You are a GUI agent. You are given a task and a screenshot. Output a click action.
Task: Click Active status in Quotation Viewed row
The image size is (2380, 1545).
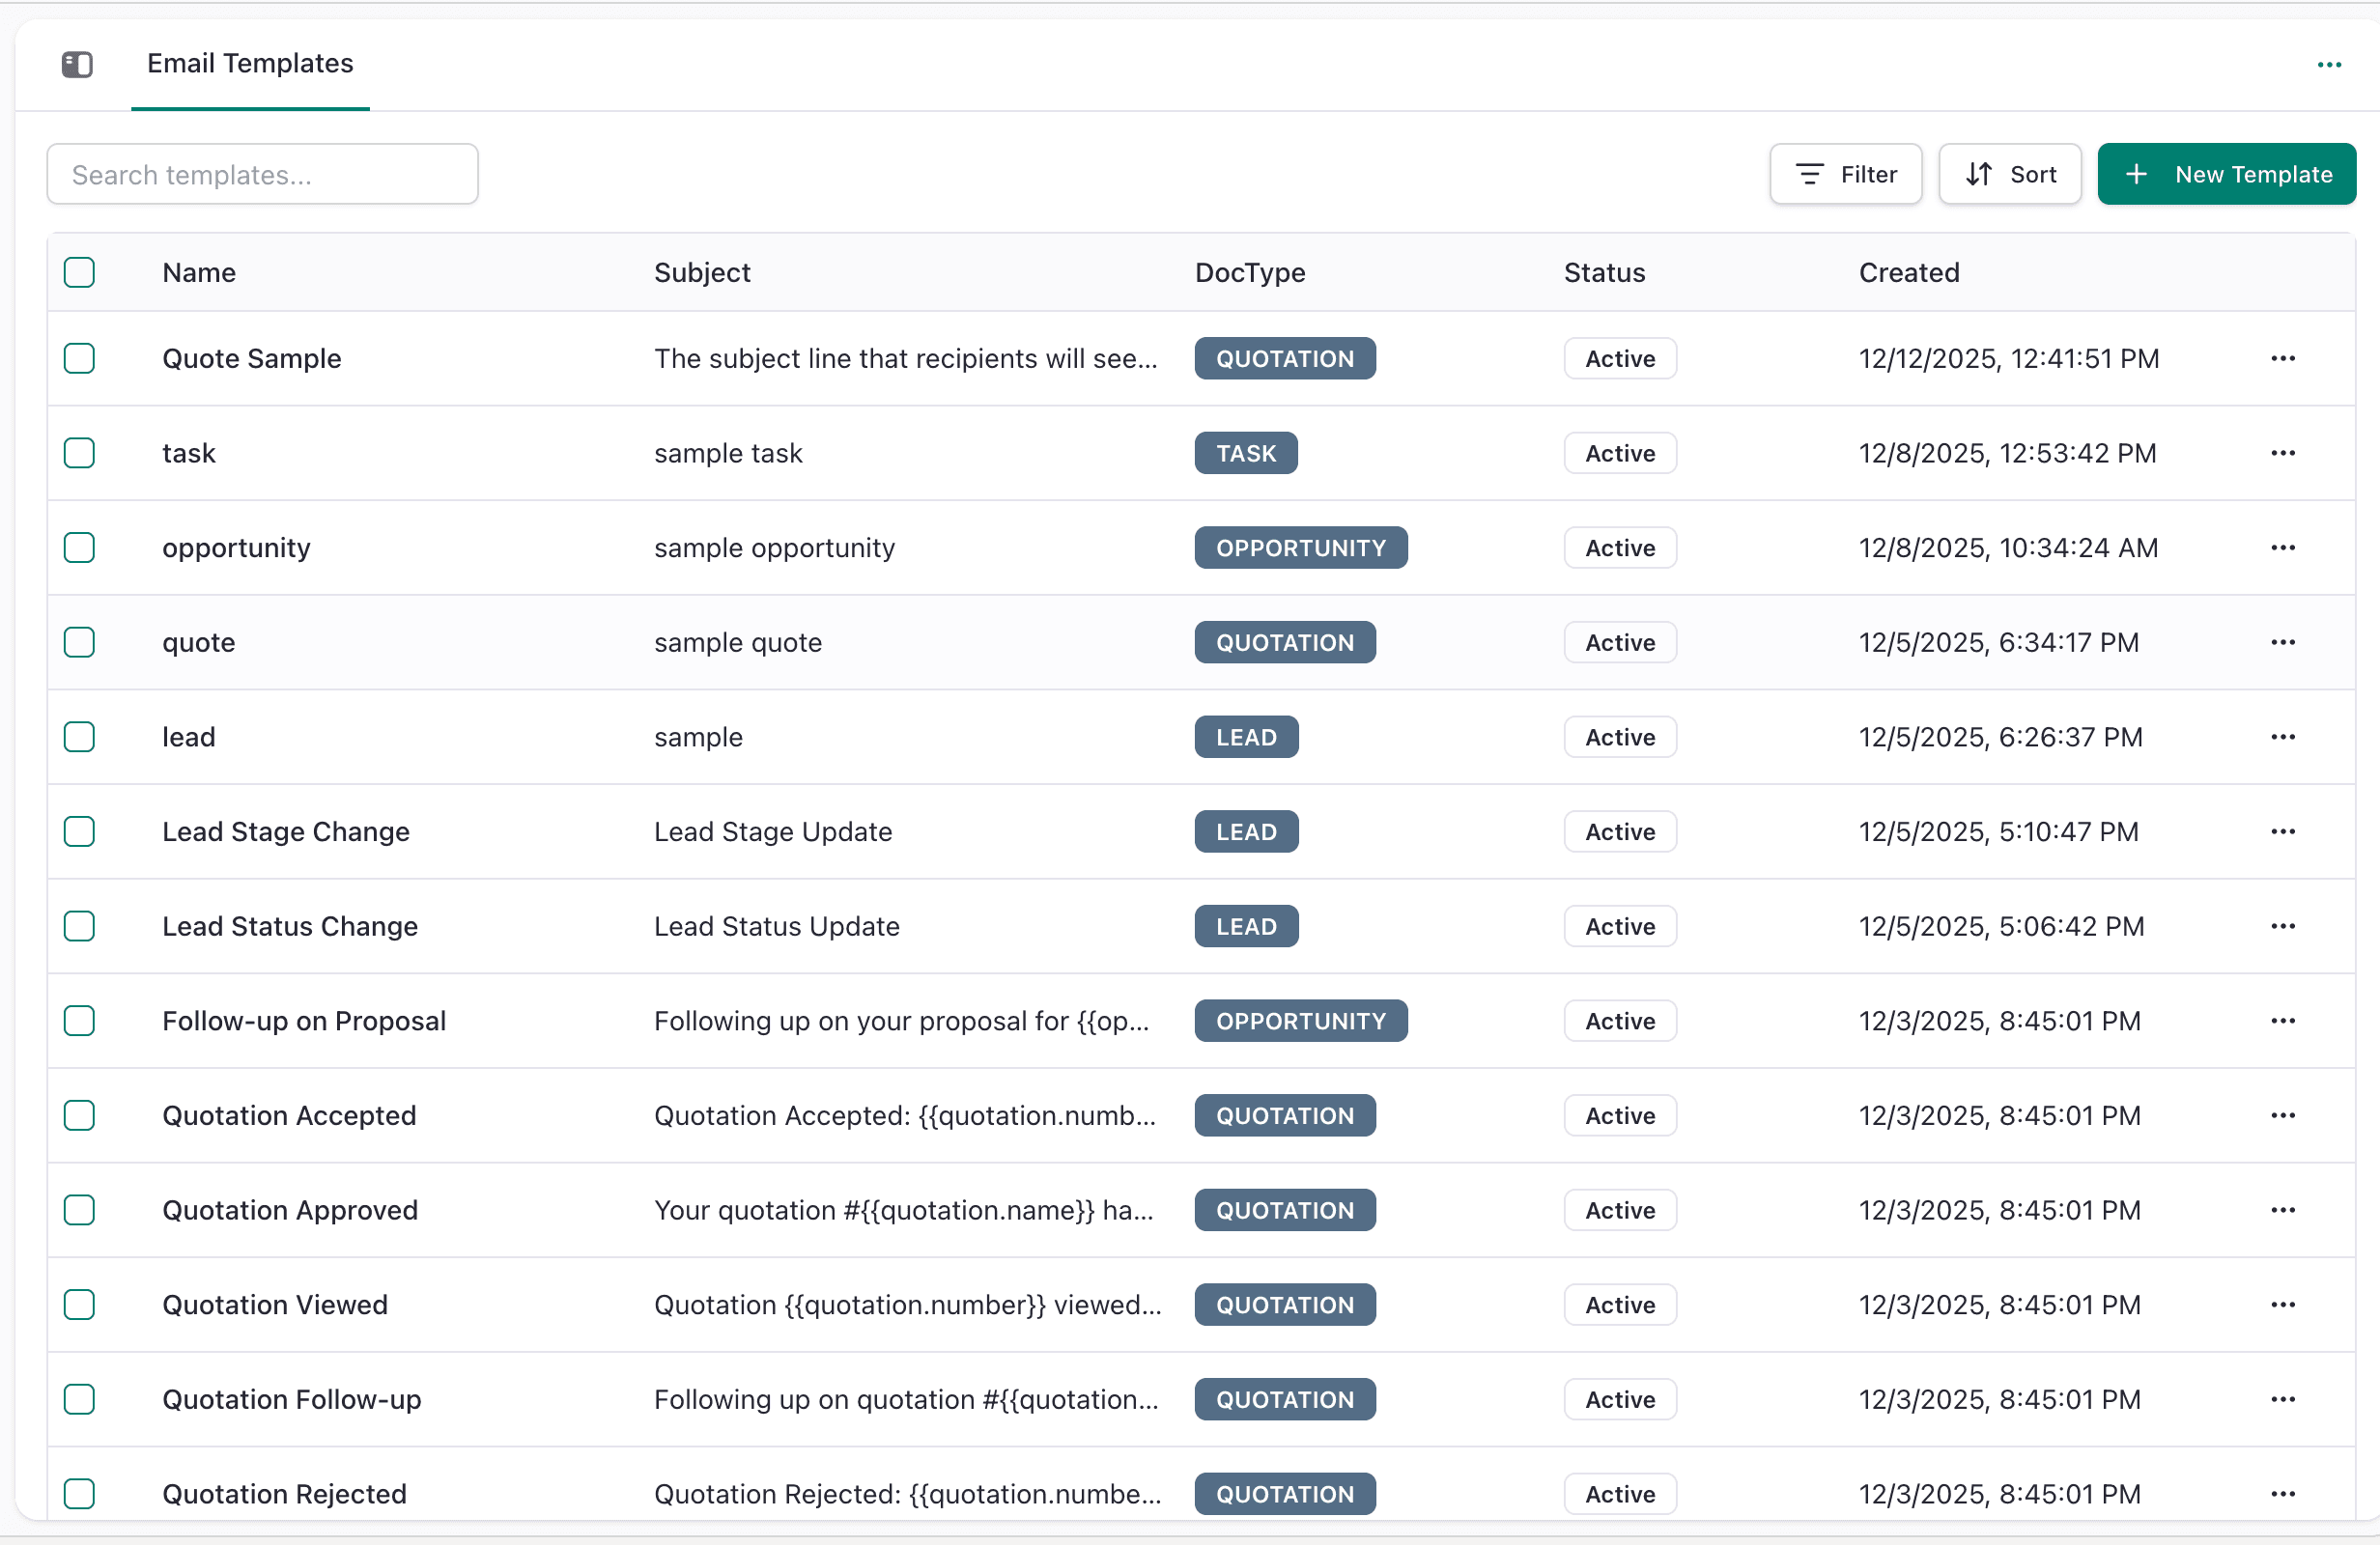point(1620,1305)
